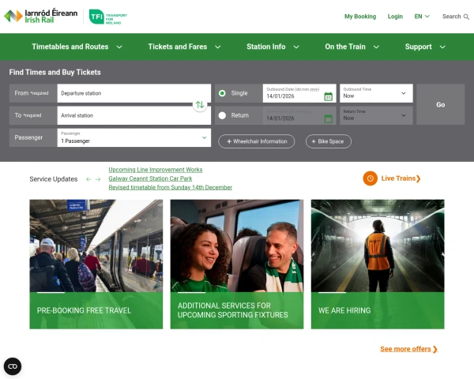Open the return date calendar icon
Viewport: 474px width, 379px height.
point(329,118)
